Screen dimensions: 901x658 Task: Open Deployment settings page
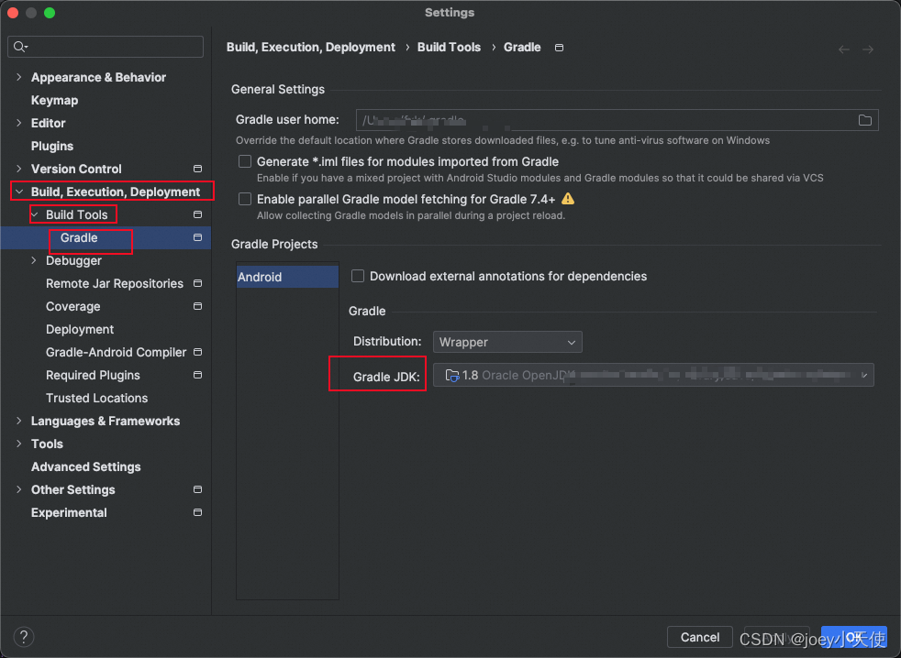[x=80, y=330]
